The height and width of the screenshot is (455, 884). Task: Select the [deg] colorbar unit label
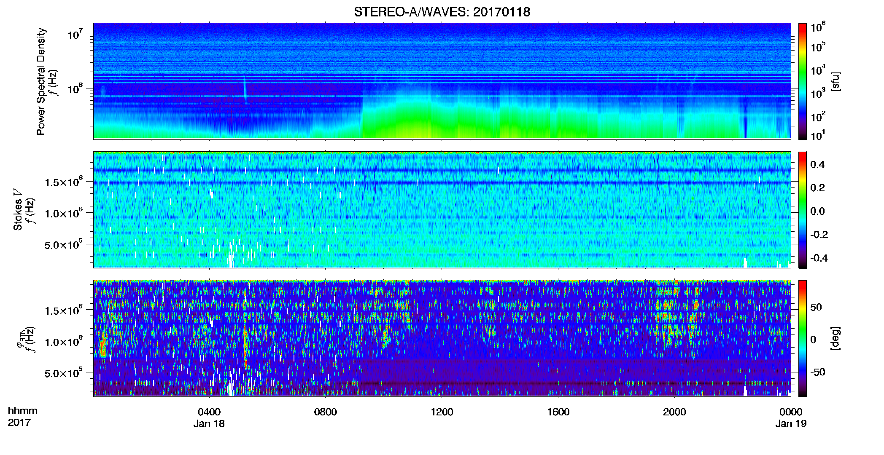[835, 338]
